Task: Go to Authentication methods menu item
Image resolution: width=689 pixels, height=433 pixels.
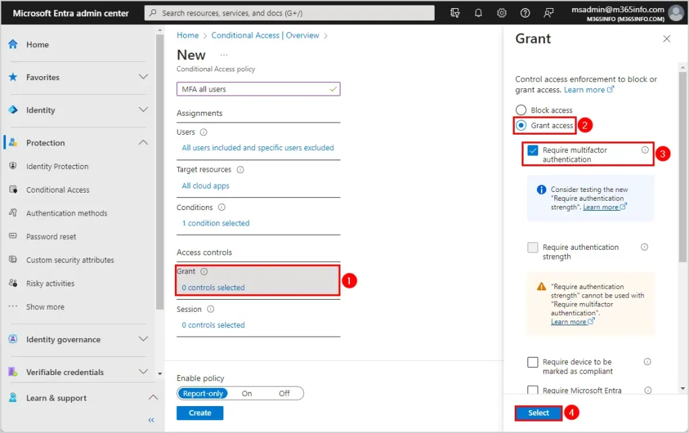Action: click(x=67, y=213)
